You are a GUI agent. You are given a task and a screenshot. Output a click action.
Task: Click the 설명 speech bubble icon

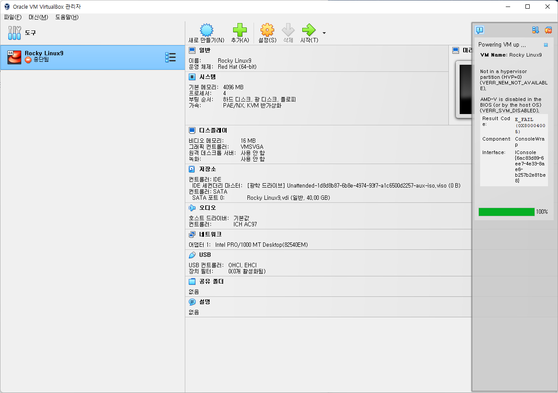tap(192, 302)
